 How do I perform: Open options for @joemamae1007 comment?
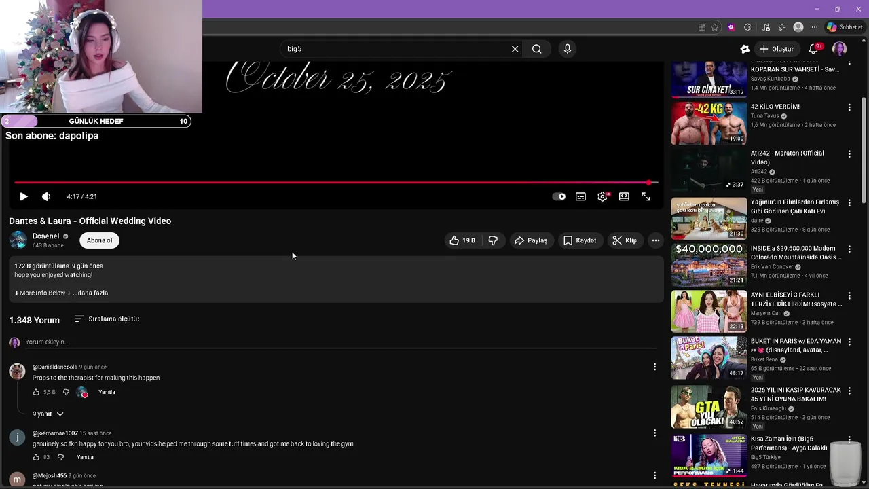click(x=654, y=433)
